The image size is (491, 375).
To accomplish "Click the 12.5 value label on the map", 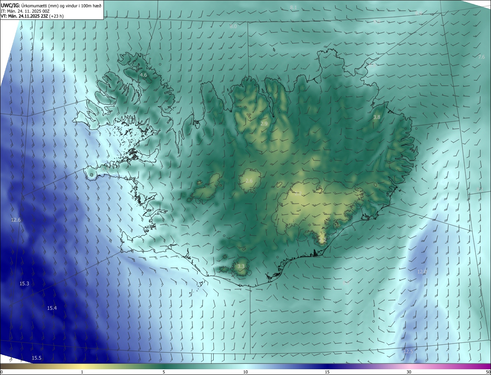I will pos(409,351).
